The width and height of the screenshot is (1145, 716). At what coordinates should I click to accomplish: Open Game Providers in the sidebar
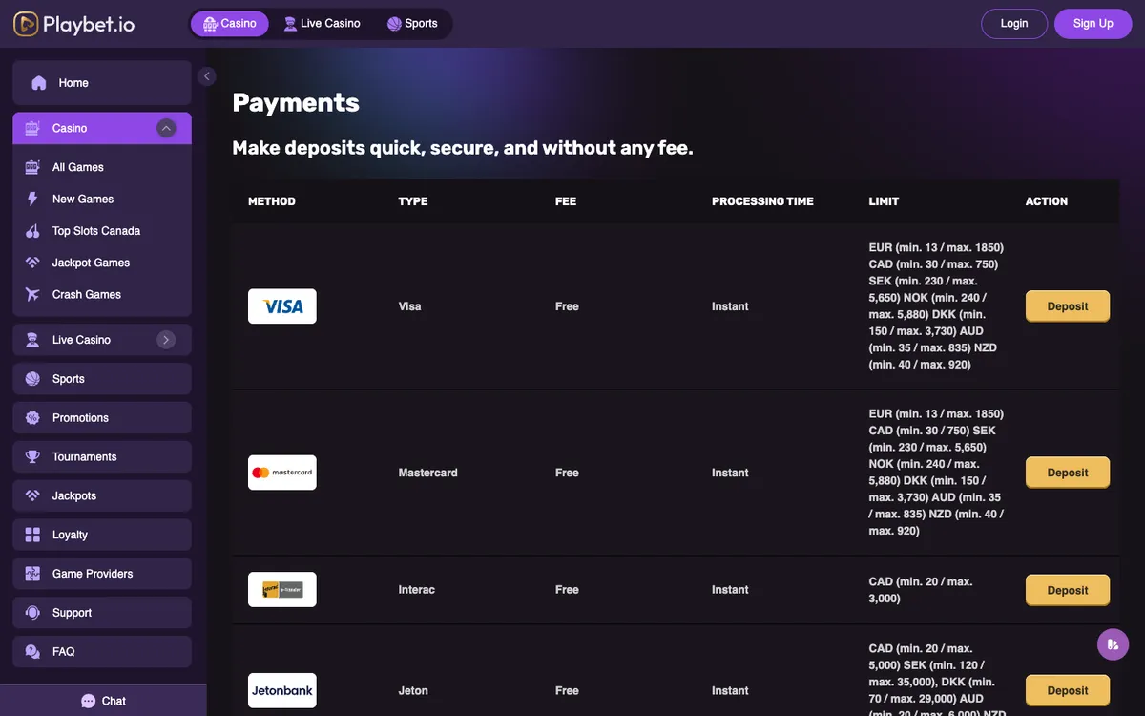(102, 574)
